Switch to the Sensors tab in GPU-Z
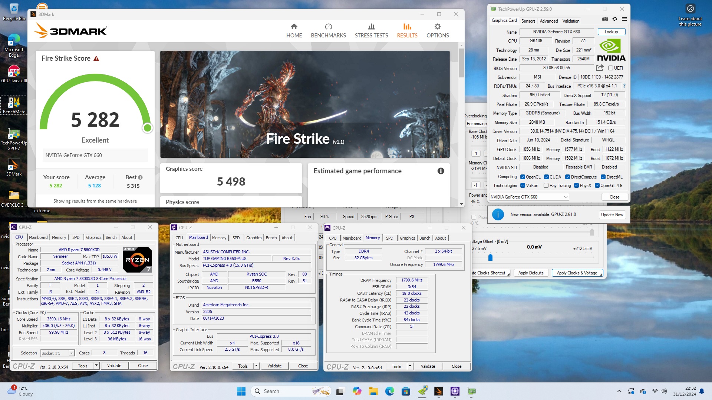Screen dimensions: 712x400 coord(528,21)
